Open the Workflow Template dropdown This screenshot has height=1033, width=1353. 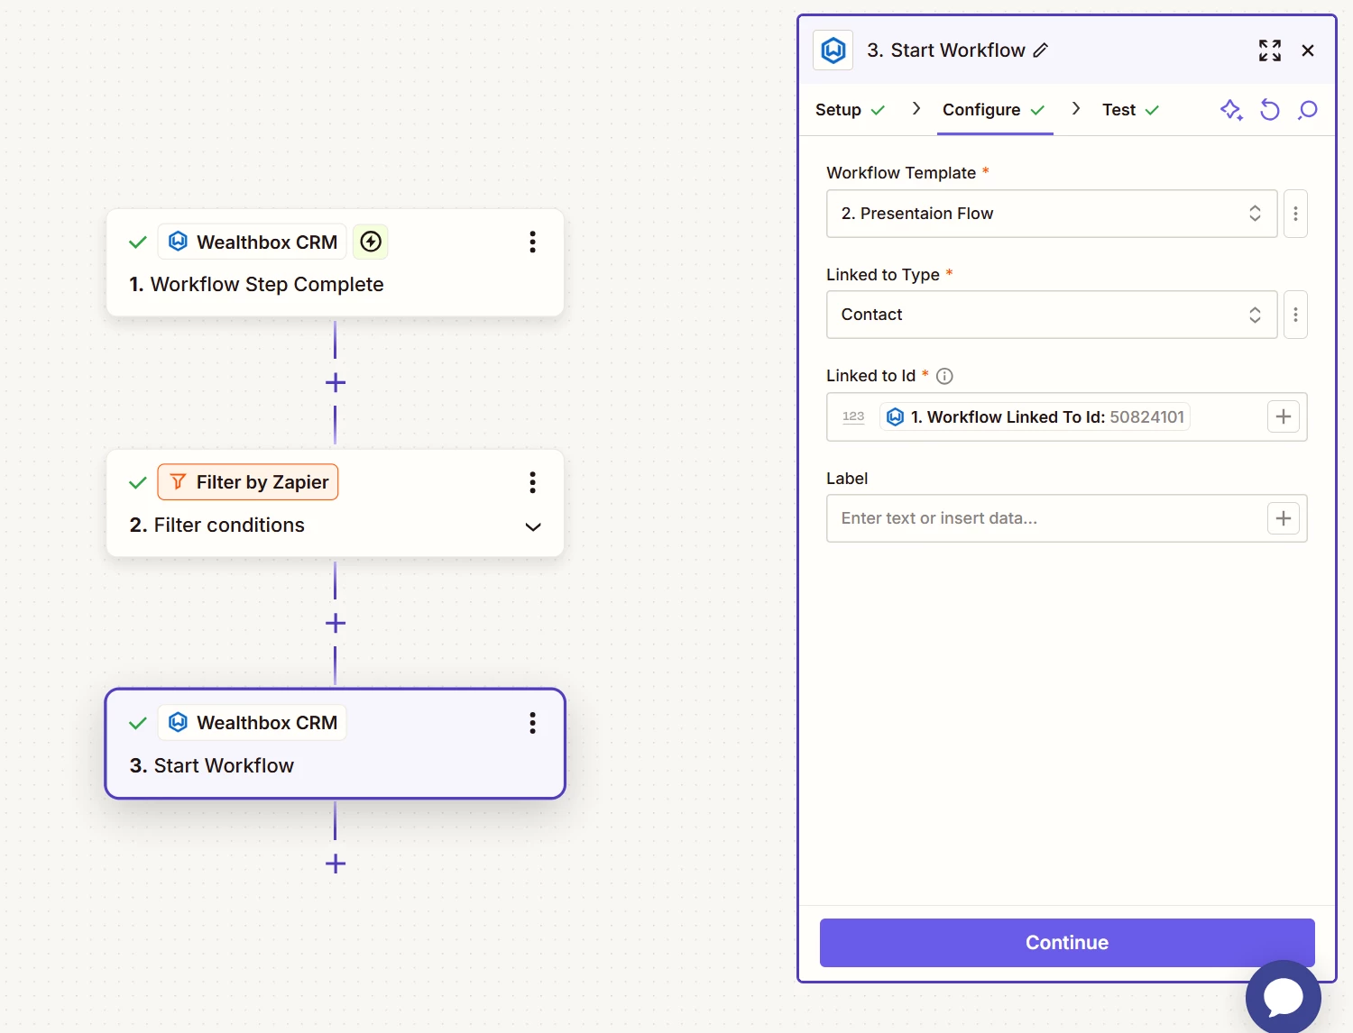1052,214
